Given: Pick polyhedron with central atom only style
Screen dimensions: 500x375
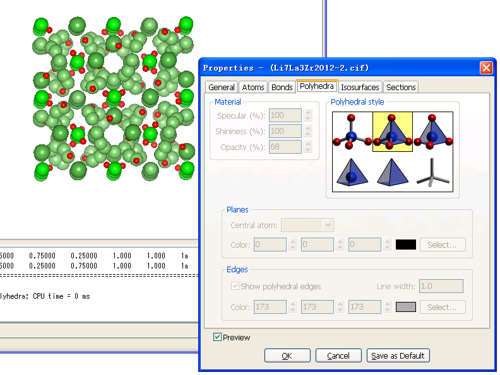Looking at the screenshot, I should pos(352,171).
